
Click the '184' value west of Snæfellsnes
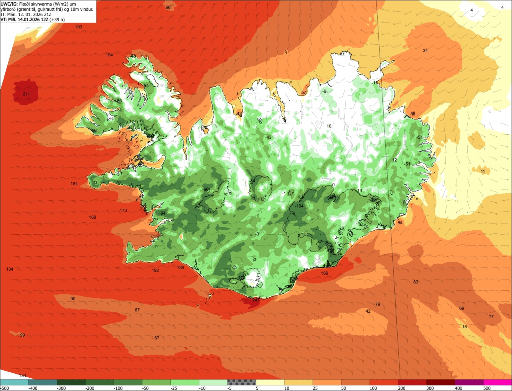coord(74,184)
